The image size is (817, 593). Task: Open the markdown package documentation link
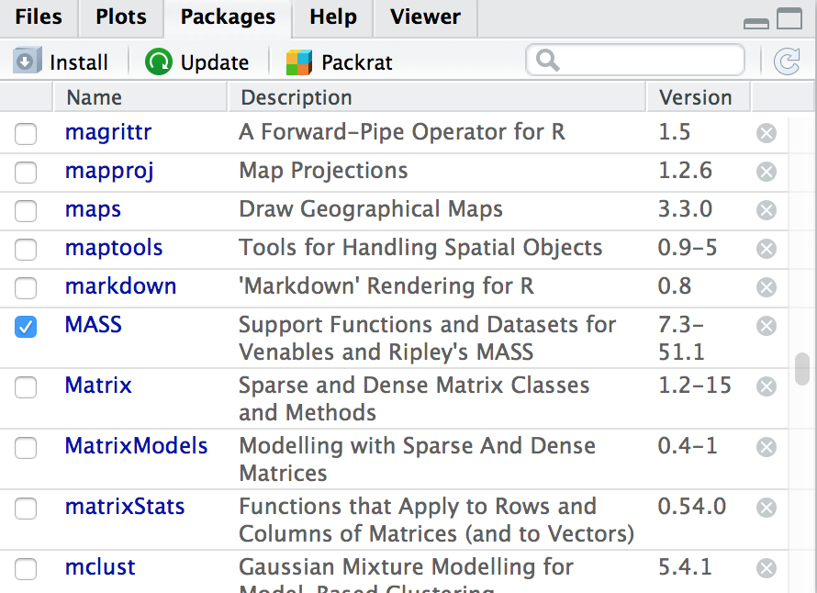pos(120,286)
